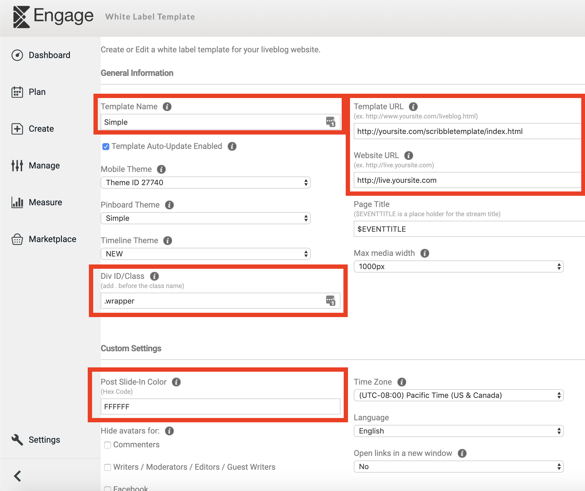Image resolution: width=585 pixels, height=491 pixels.
Task: Open the Timeline Theme dropdown
Action: pyautogui.click(x=206, y=254)
